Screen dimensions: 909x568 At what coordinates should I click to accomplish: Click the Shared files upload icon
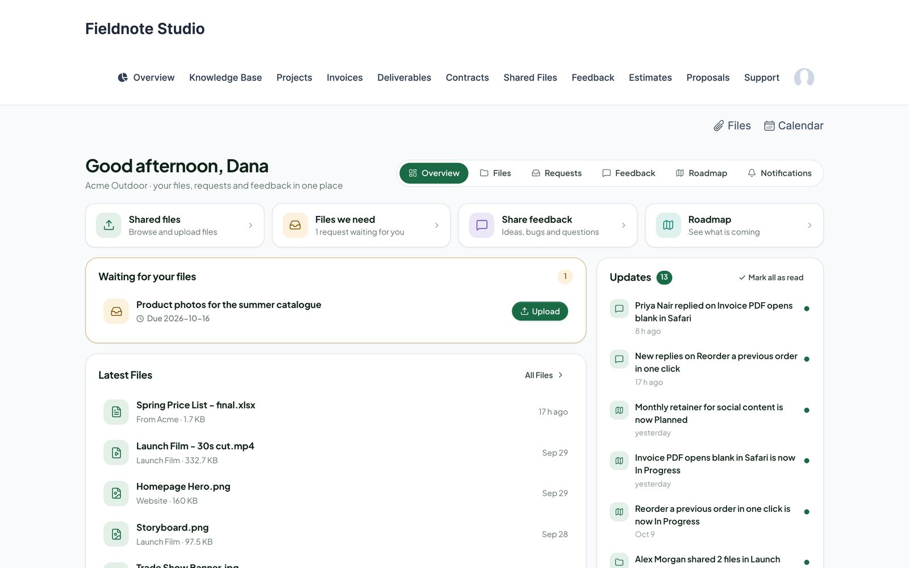[x=109, y=225]
